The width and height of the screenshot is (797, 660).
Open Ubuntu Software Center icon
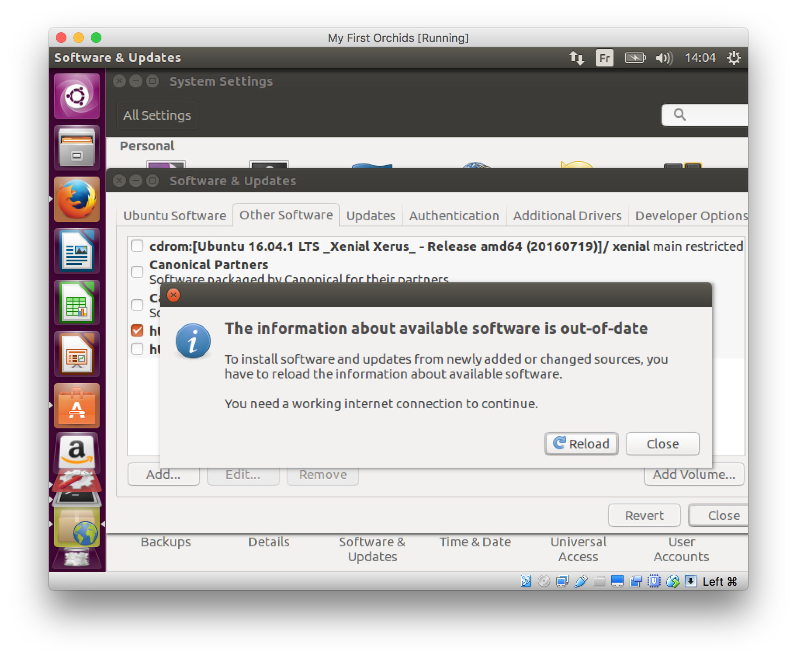(x=77, y=406)
